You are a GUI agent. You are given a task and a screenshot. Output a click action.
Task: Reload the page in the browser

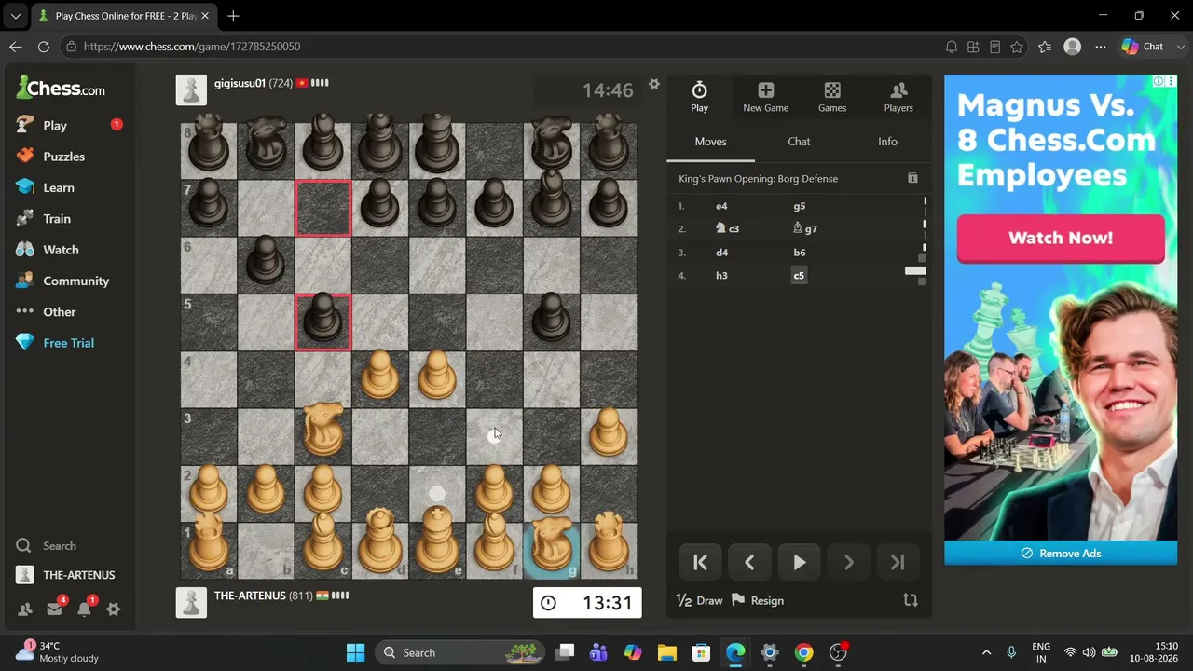coord(43,47)
